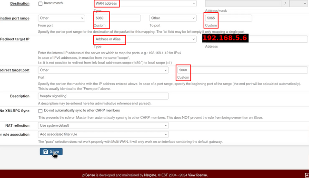Image resolution: width=309 pixels, height=178 pixels.
Task: Expand the Redirect target IP type dropdown
Action: click(x=145, y=39)
